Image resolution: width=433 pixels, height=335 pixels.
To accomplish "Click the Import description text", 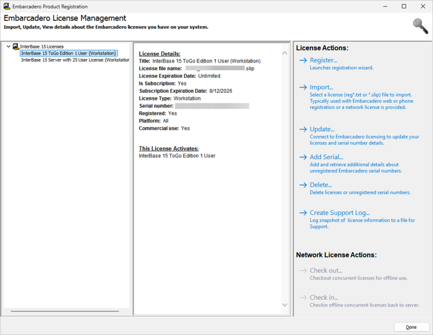I will 362,101.
